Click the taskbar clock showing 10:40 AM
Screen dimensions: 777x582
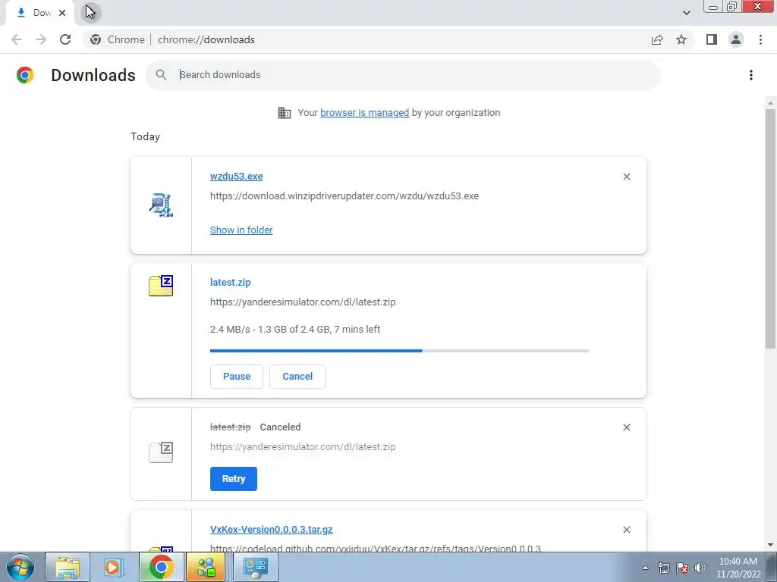coord(738,568)
